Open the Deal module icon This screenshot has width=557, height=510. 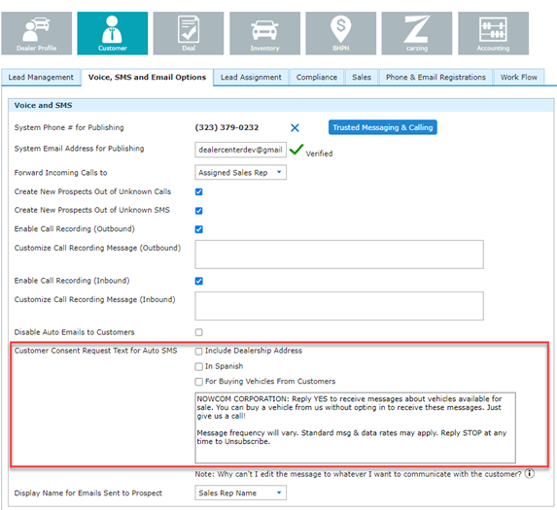[189, 33]
